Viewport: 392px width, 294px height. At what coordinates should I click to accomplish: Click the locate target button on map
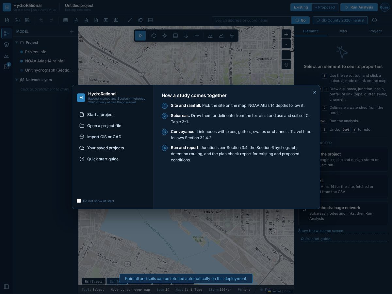point(286,65)
